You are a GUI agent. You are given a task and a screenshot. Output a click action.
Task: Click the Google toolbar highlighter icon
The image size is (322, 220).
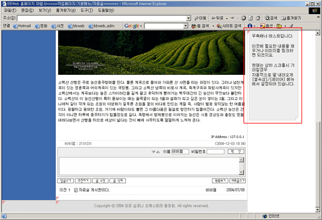click(x=291, y=26)
